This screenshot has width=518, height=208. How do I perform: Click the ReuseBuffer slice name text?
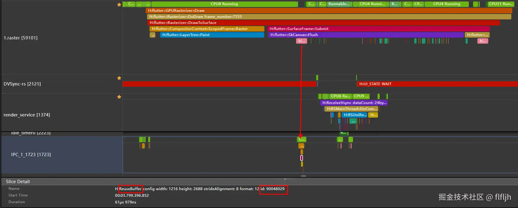(130, 189)
